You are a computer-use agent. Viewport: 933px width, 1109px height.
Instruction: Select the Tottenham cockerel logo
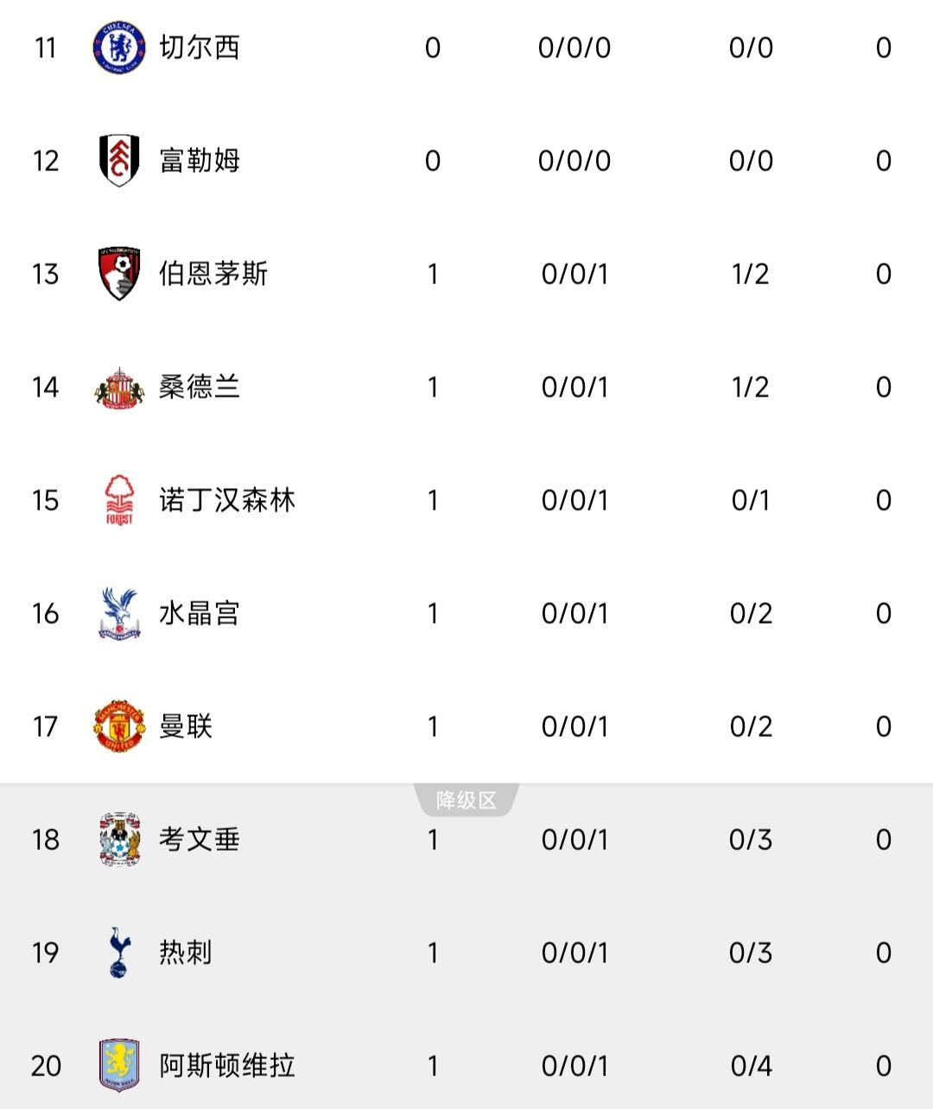point(118,953)
